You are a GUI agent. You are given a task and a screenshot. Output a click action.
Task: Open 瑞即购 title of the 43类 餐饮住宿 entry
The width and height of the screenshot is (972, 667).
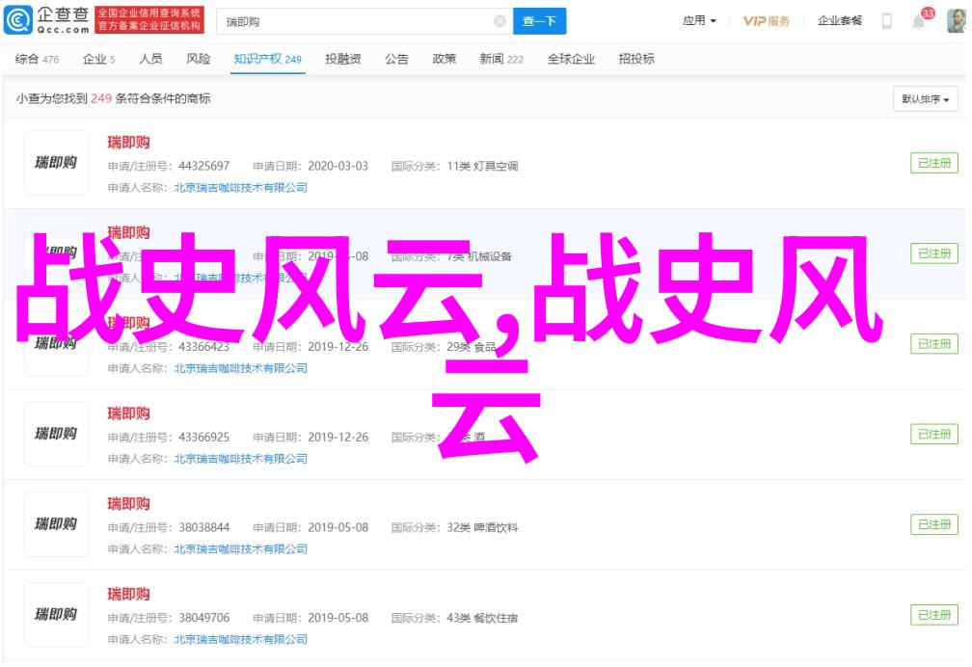point(129,595)
